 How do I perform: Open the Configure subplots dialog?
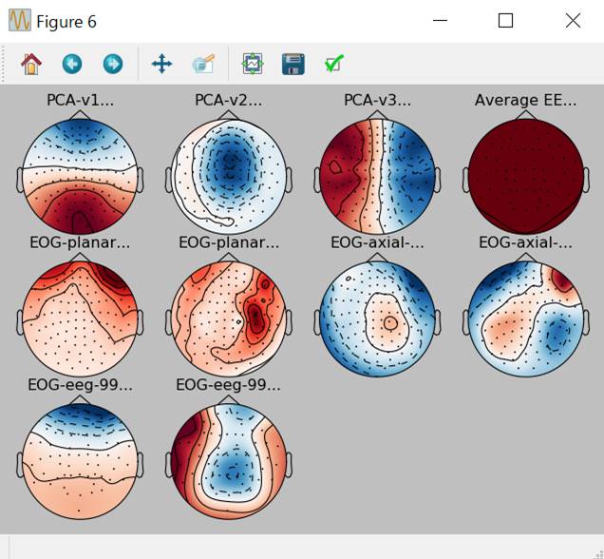252,65
